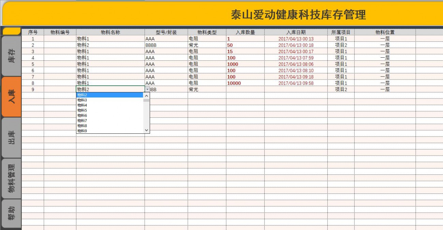Image resolution: width=443 pixels, height=230 pixels.
Task: Select the 入库日期 column header
Action: [x=296, y=32]
